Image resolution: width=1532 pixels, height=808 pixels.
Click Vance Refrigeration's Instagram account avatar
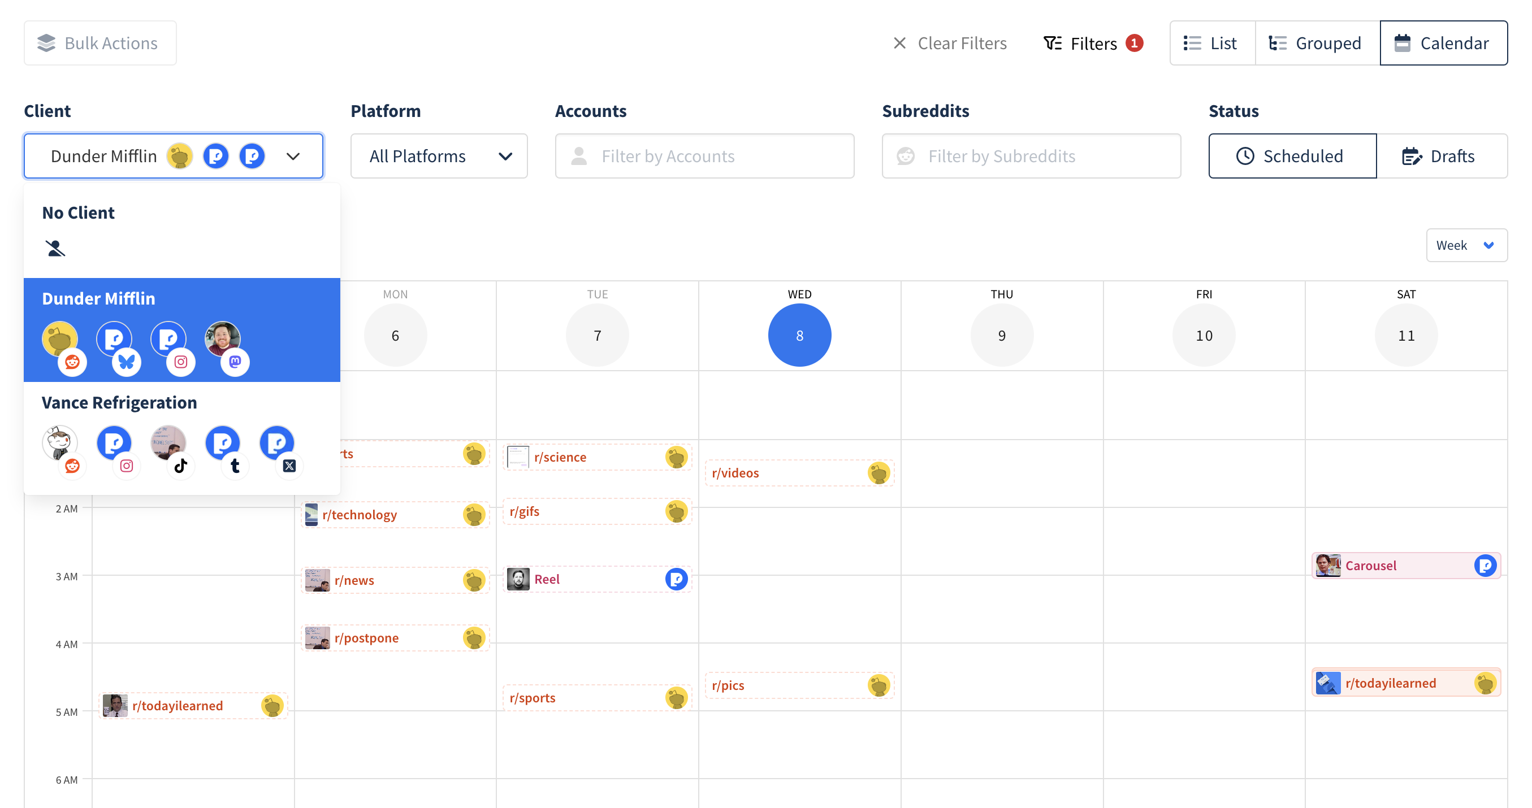[114, 444]
